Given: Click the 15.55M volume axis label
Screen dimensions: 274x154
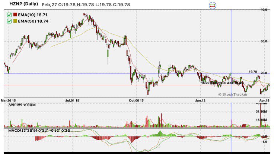Looking at the screenshot, I should pos(261,120).
